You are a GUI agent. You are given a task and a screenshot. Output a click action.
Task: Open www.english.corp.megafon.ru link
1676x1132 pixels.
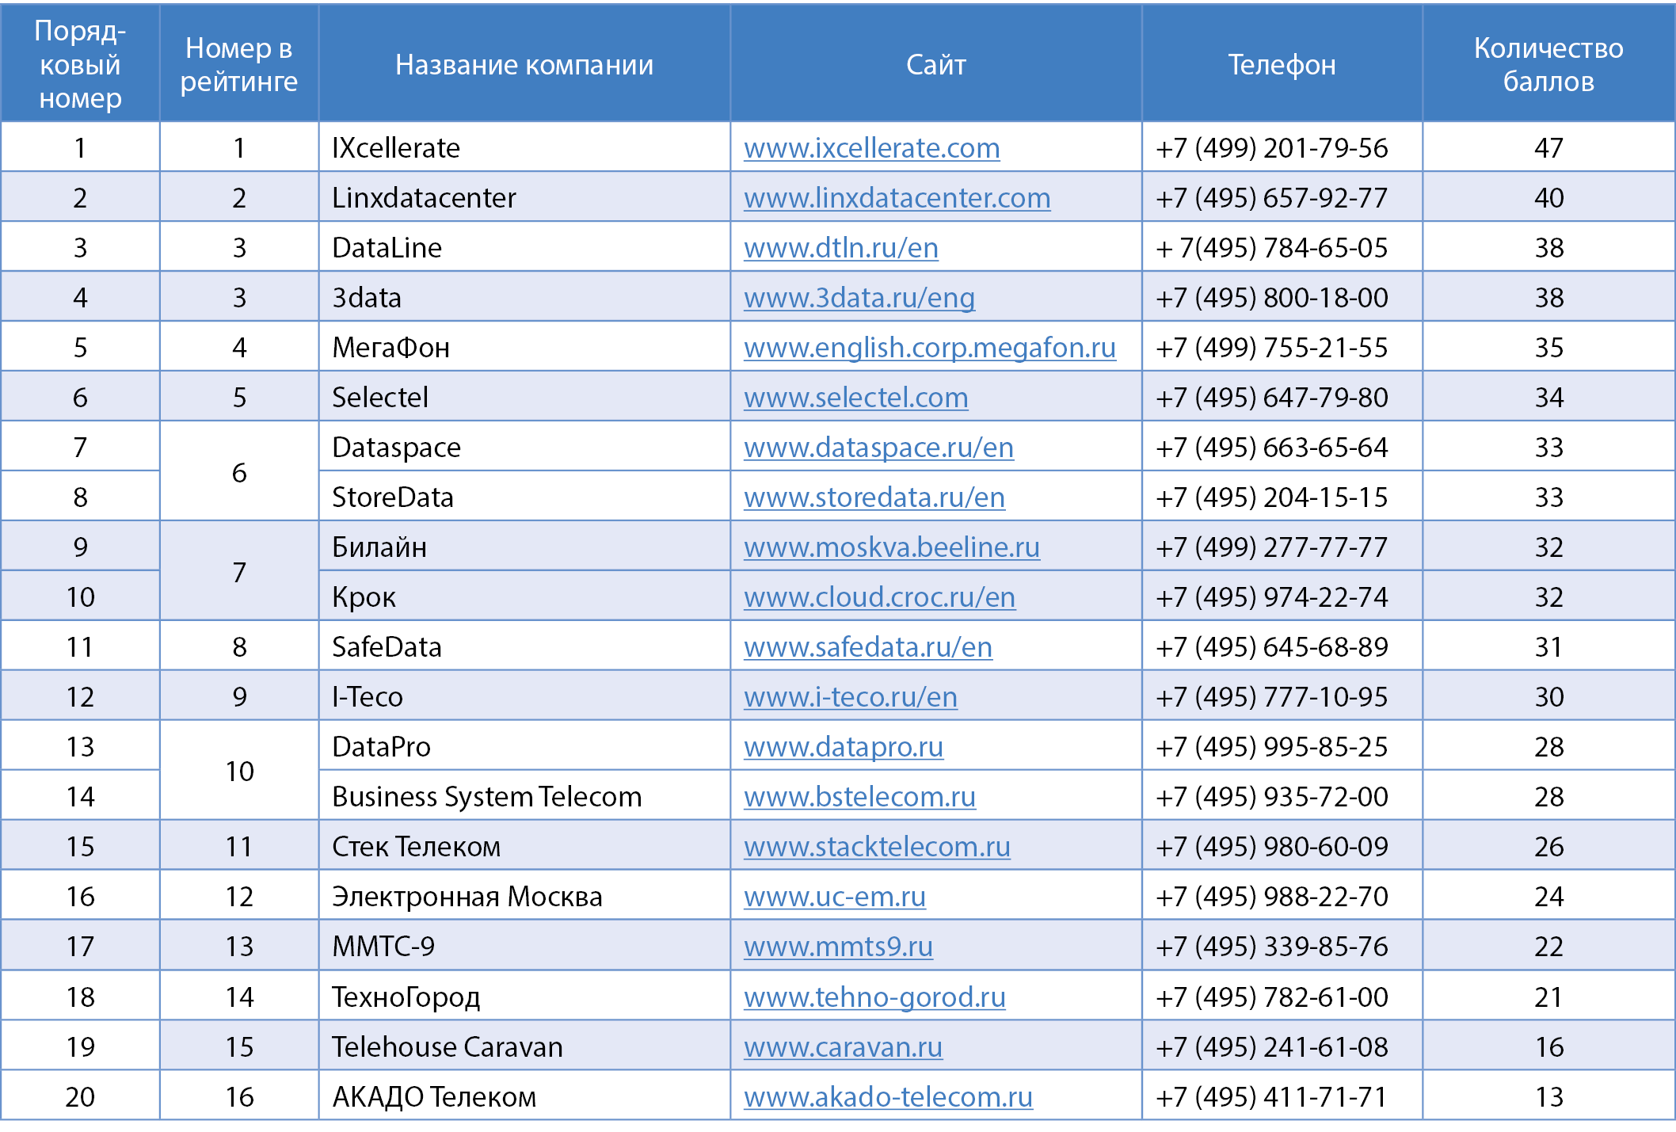tap(929, 348)
